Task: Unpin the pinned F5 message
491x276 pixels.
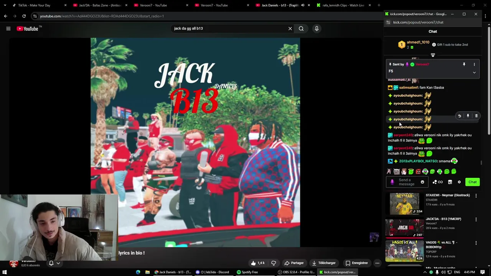Action: (464, 64)
